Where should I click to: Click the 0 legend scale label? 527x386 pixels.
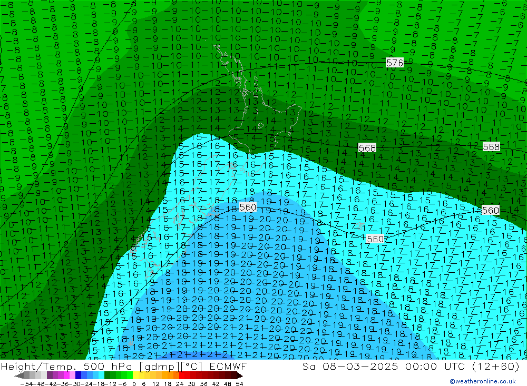134,384
